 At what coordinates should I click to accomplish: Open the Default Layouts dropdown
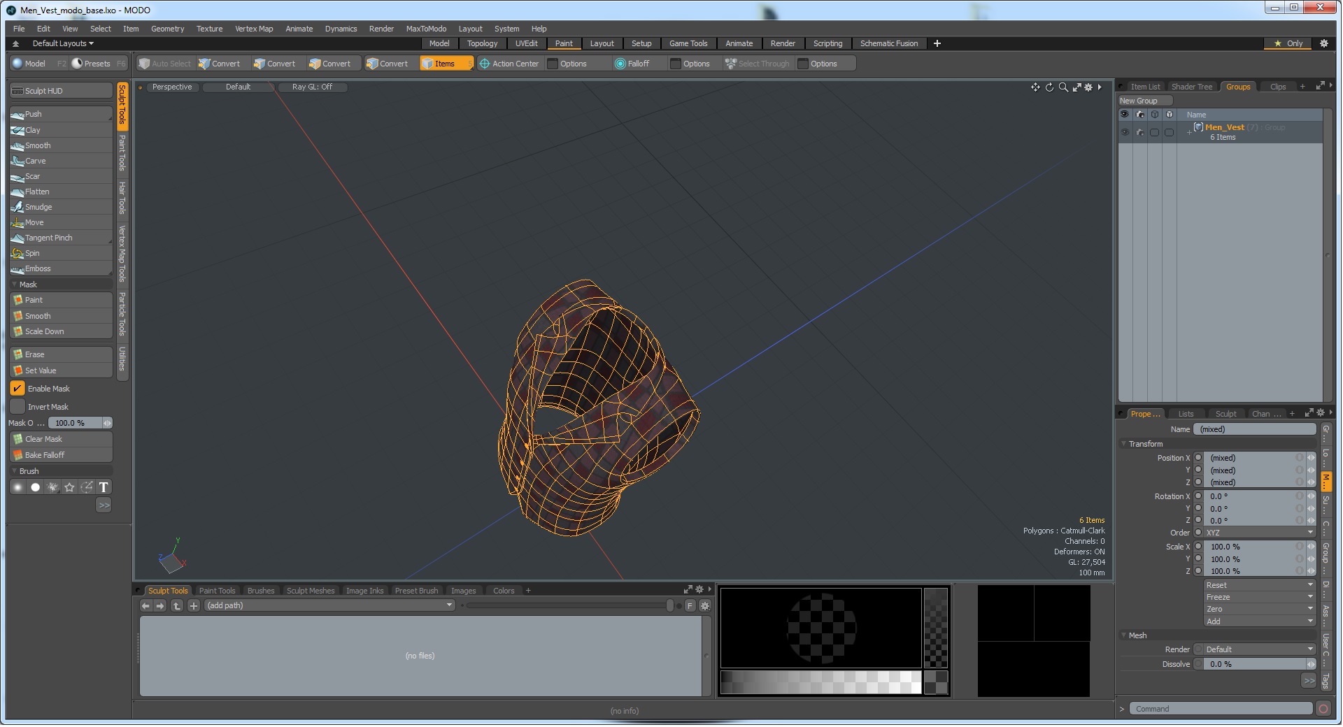coord(63,43)
